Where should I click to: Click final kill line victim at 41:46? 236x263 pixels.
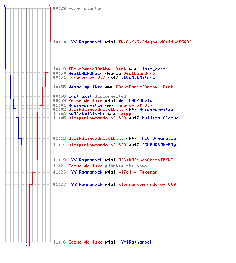(x=136, y=242)
